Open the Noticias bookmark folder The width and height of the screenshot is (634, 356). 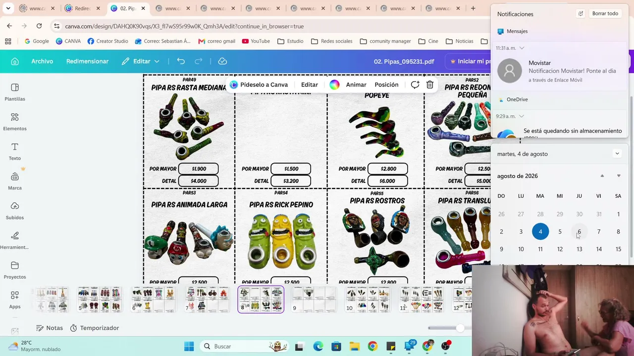tap(459, 41)
